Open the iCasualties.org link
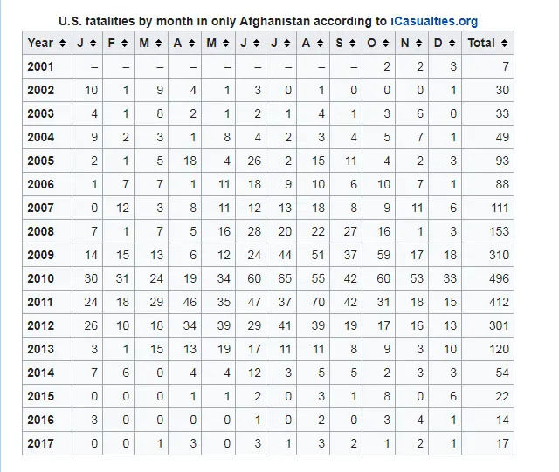This screenshot has height=472, width=559. click(434, 21)
